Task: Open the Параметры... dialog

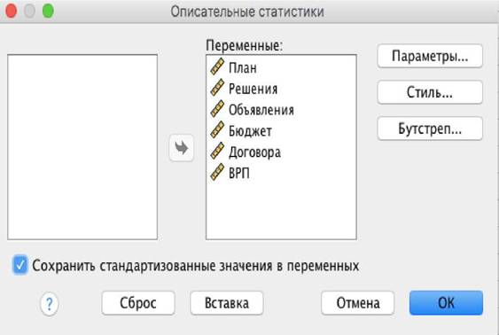Action: (430, 56)
